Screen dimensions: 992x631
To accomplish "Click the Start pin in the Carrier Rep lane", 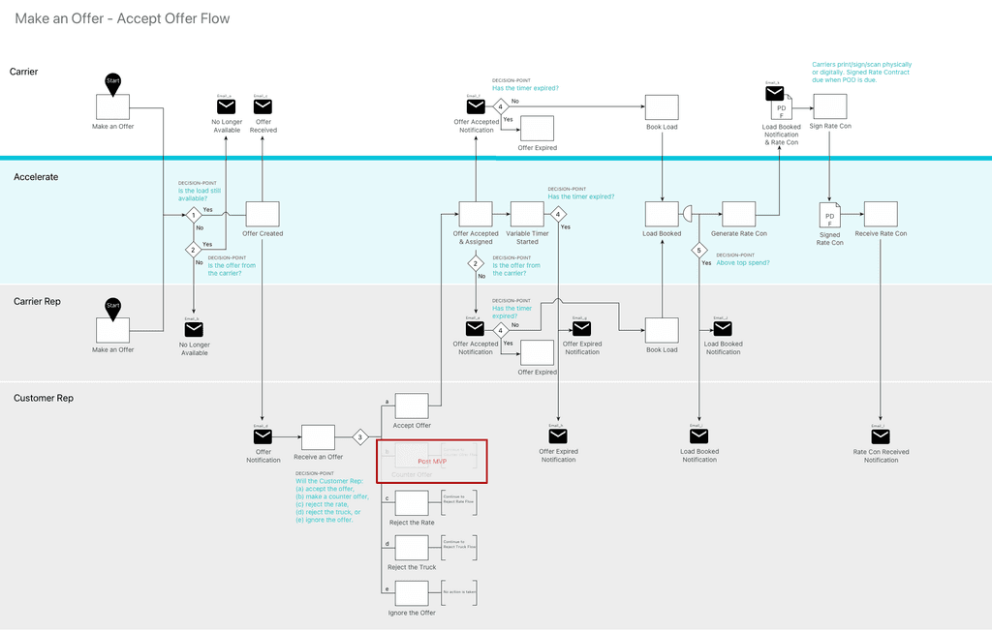I will [x=112, y=309].
